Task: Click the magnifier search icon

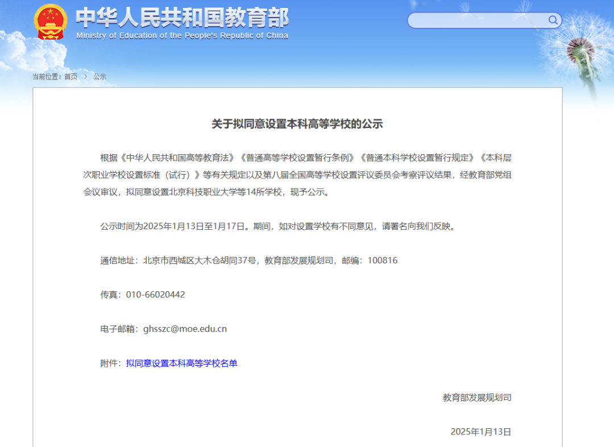Action: [552, 20]
